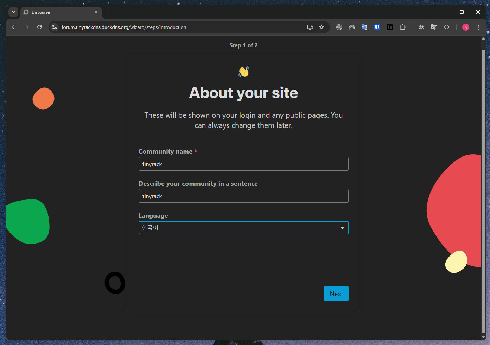Close the Discourse tab

[96, 12]
